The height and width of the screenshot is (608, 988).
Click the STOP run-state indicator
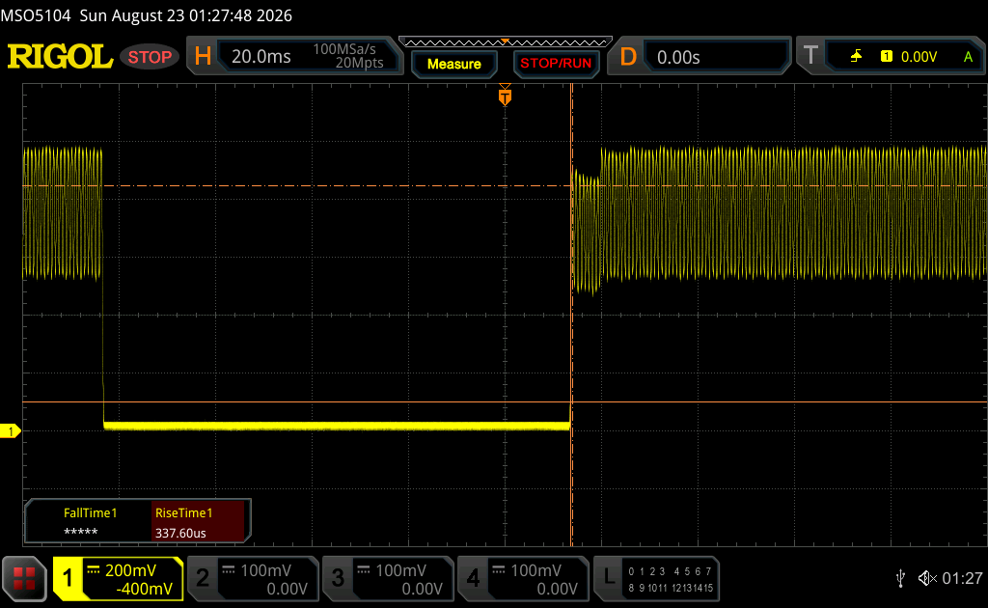(150, 57)
